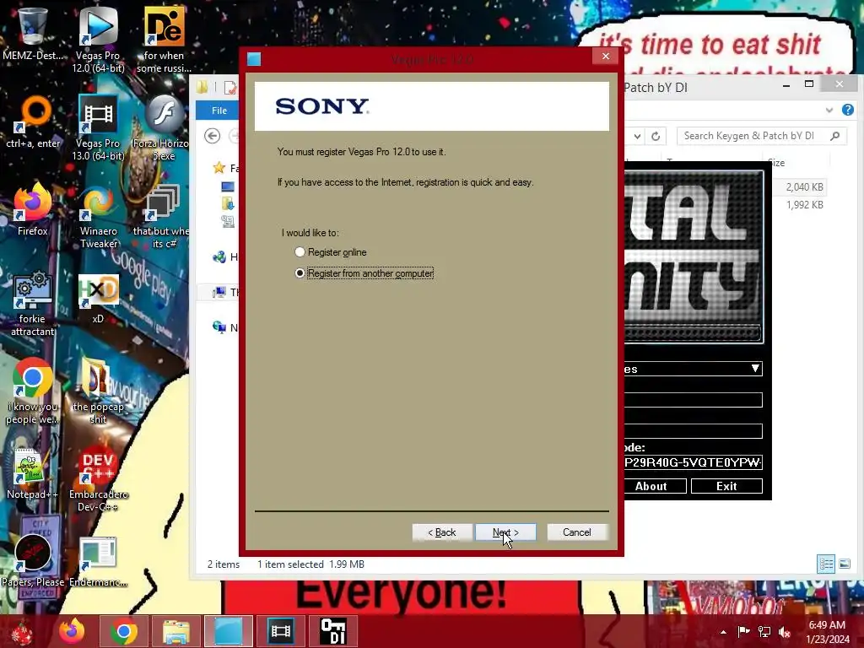The width and height of the screenshot is (864, 648).
Task: Switch Explorer to details view icon
Action: coord(826,564)
